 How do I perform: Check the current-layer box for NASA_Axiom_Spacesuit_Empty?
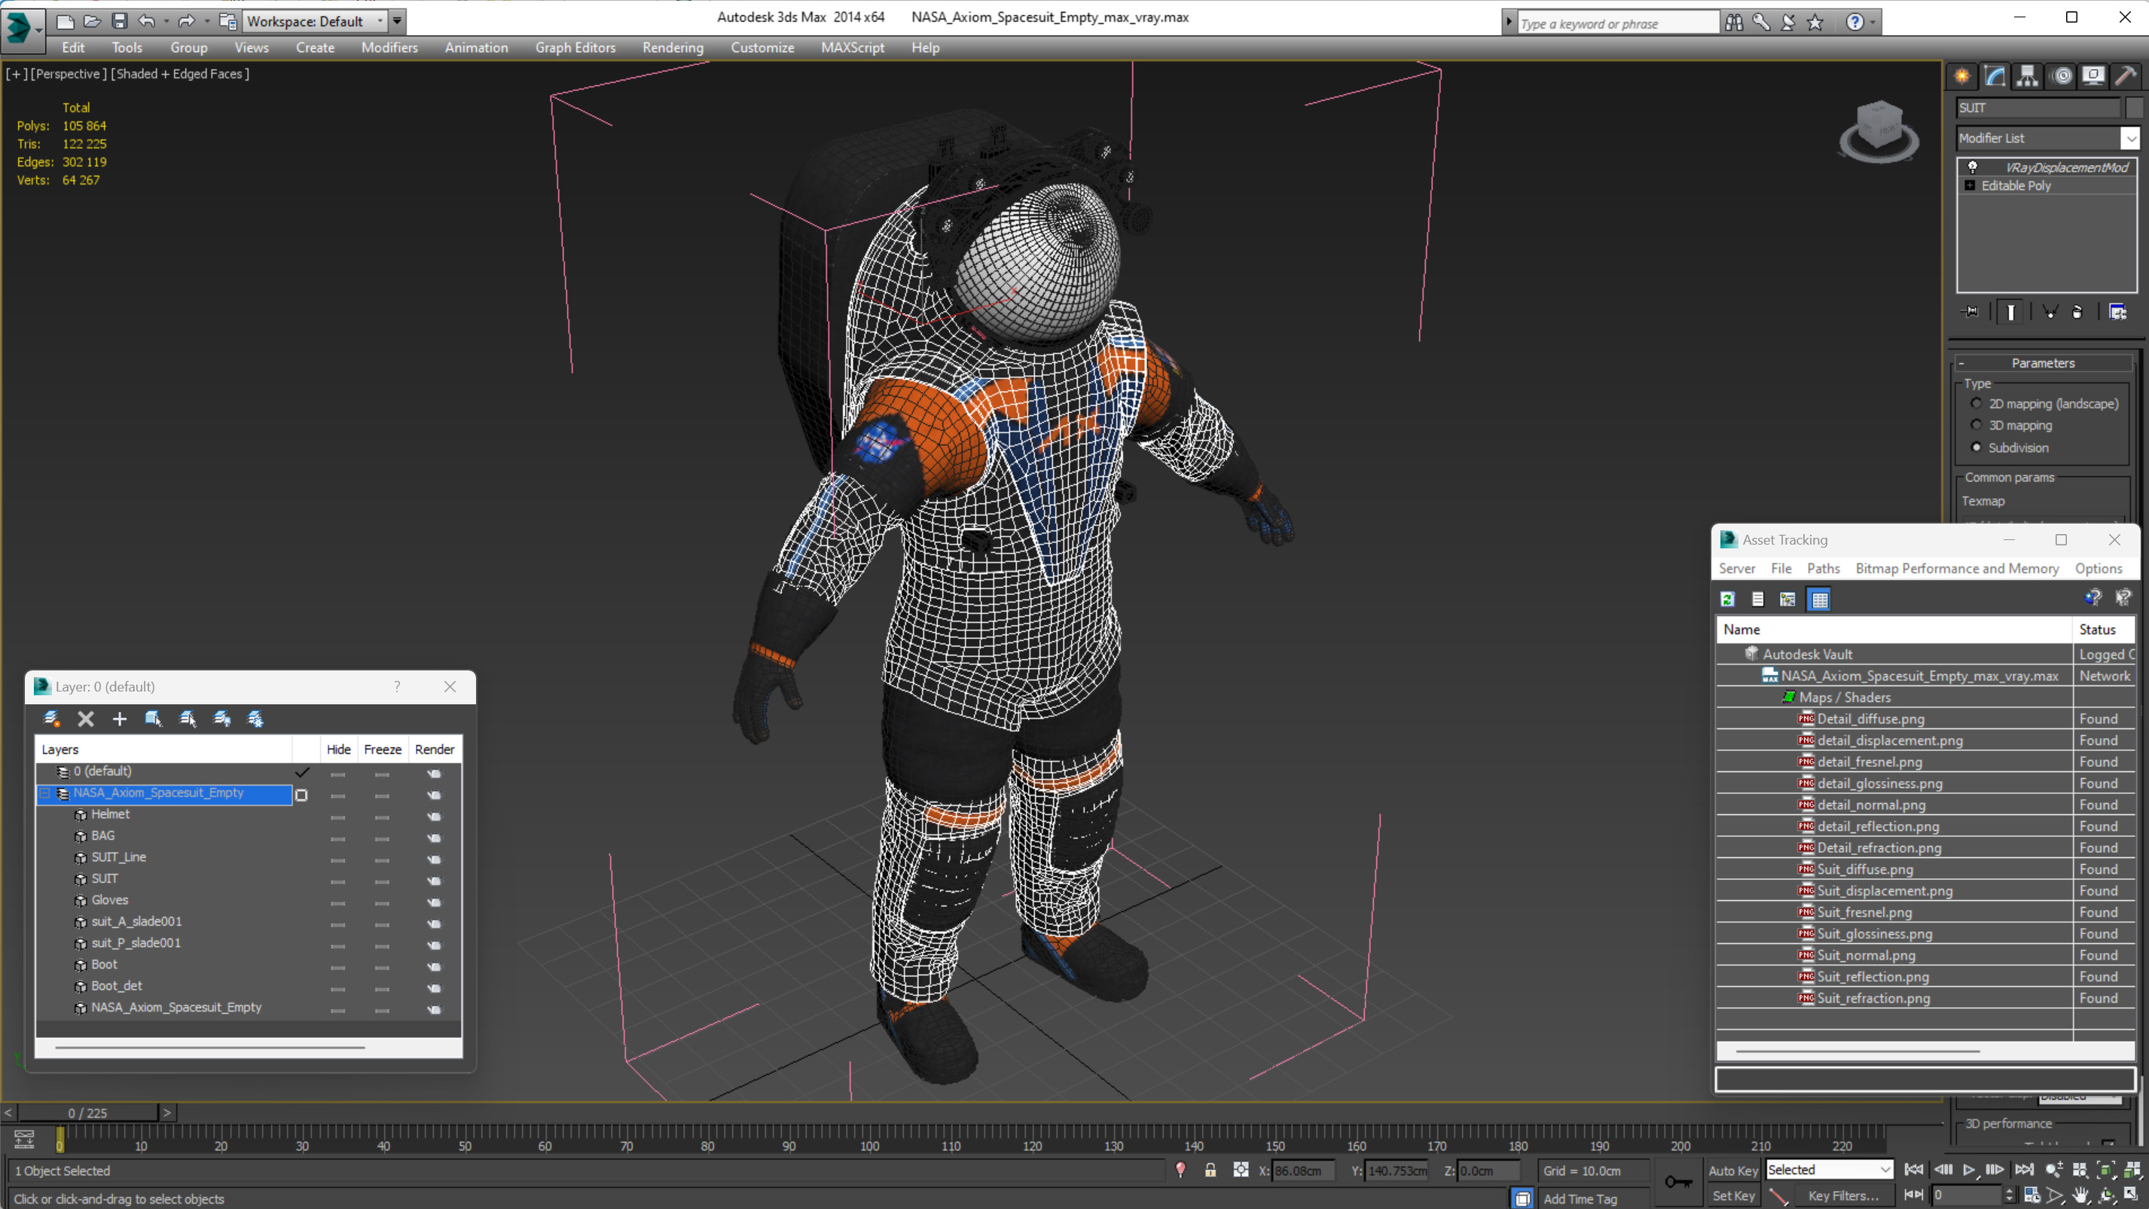[302, 795]
